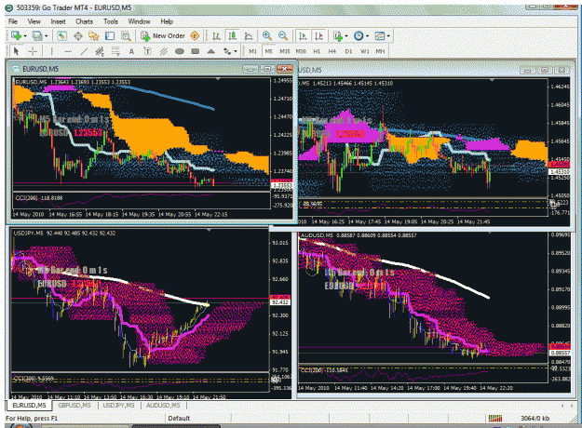Toggle the Data Window crosshair icon
The height and width of the screenshot is (428, 582).
[78, 35]
